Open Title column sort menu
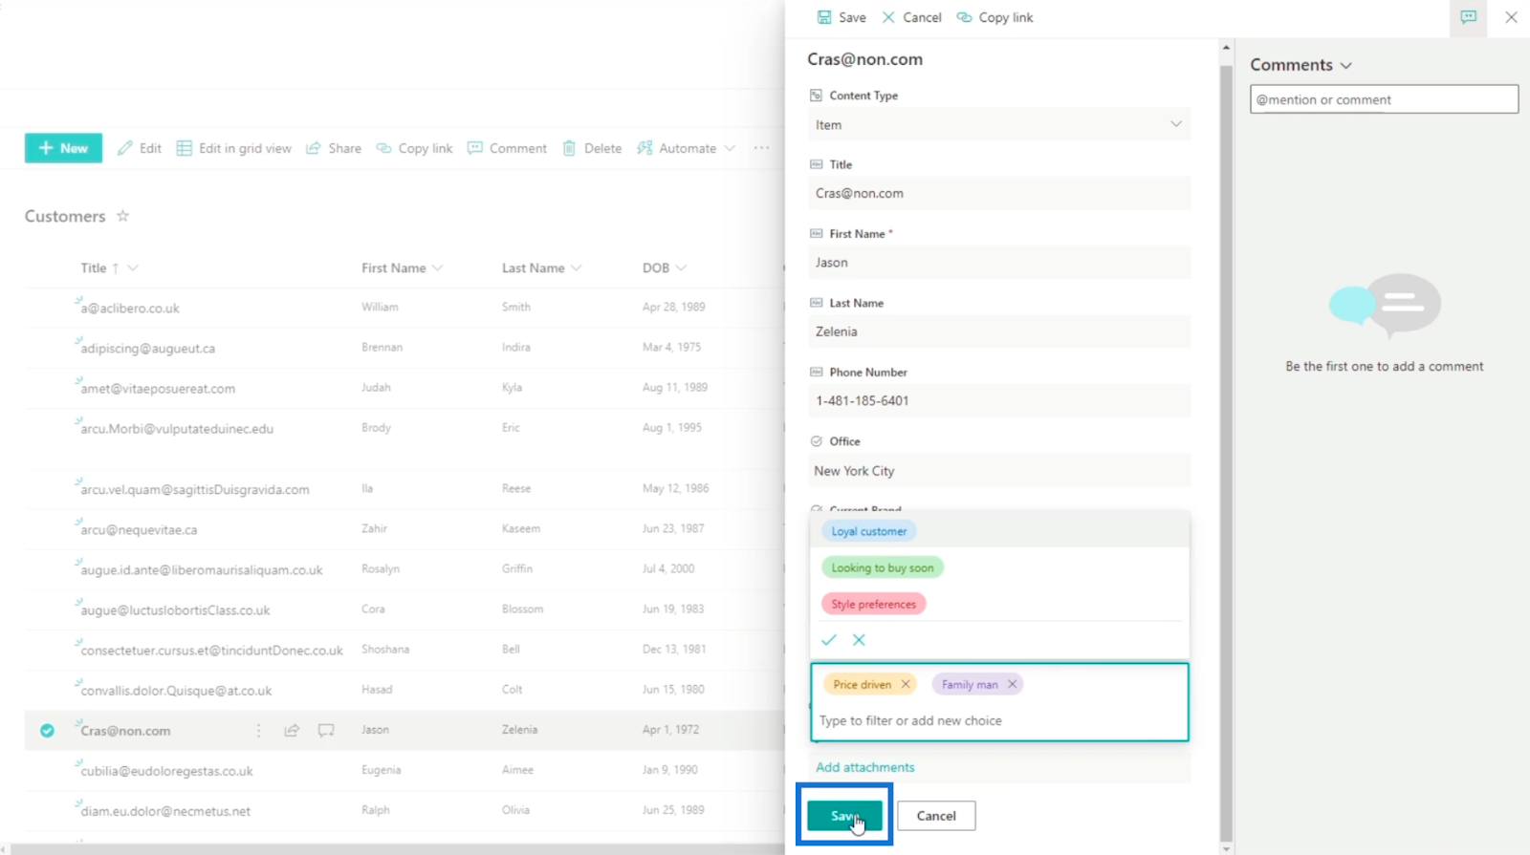This screenshot has width=1530, height=855. (x=133, y=268)
